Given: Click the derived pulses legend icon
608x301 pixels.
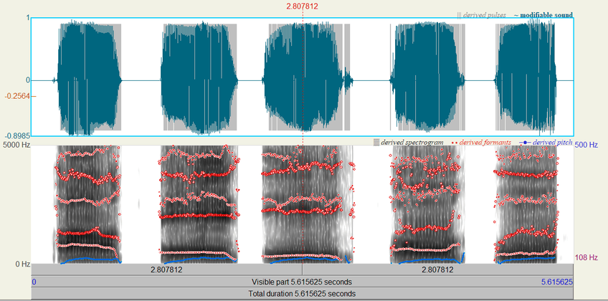Looking at the screenshot, I should click(460, 14).
